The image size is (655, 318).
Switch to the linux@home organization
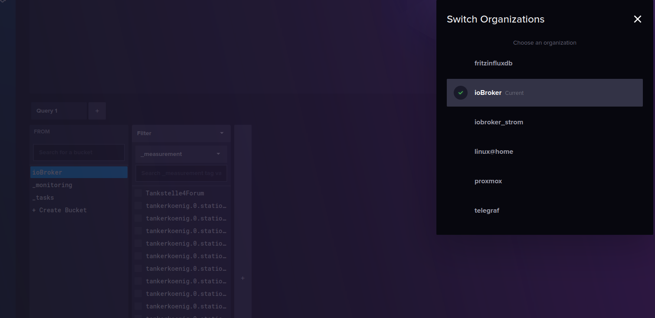click(x=544, y=152)
